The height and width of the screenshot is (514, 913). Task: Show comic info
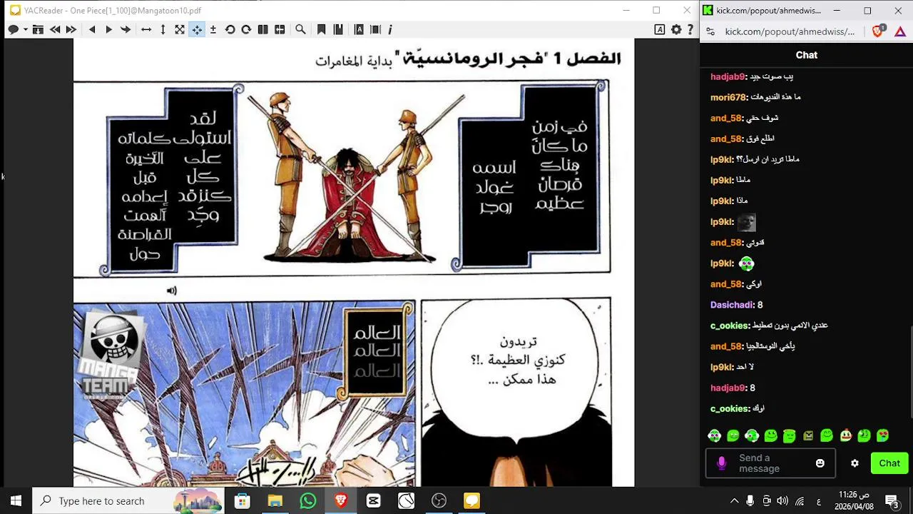[x=390, y=29]
